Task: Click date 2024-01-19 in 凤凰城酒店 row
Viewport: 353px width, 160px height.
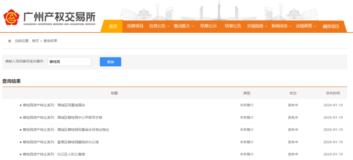Action: [x=333, y=105]
